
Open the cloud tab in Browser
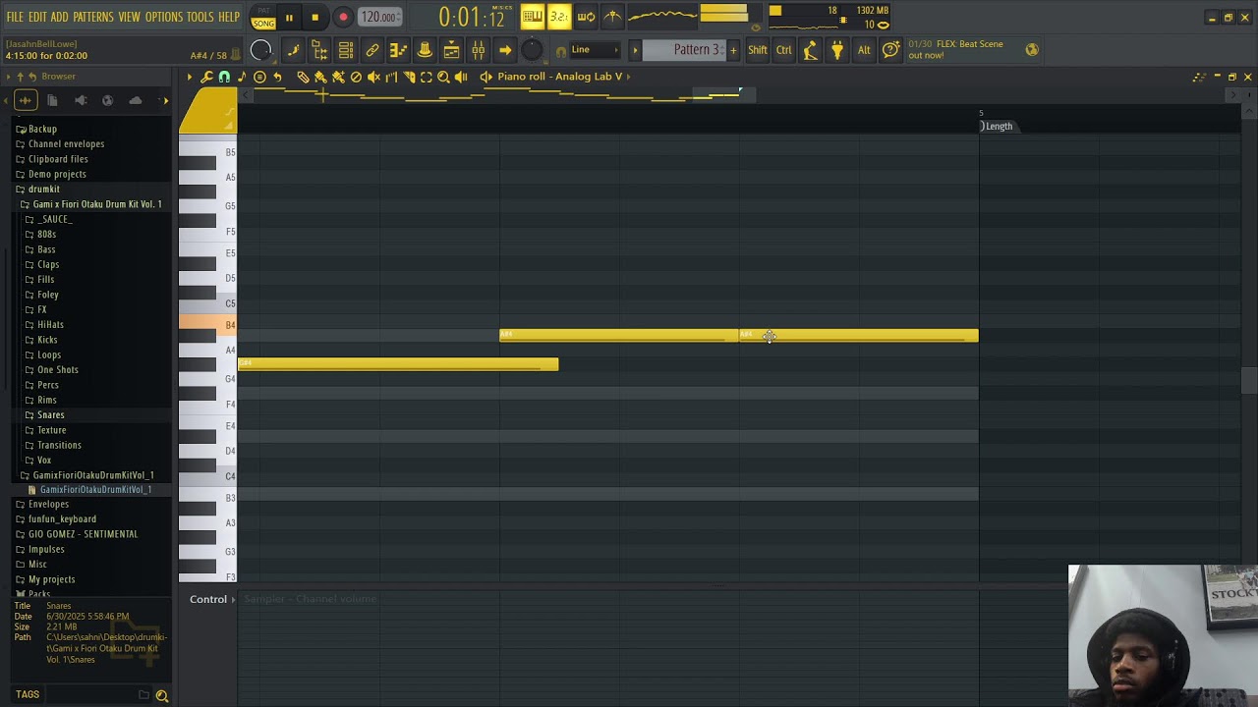coord(136,100)
